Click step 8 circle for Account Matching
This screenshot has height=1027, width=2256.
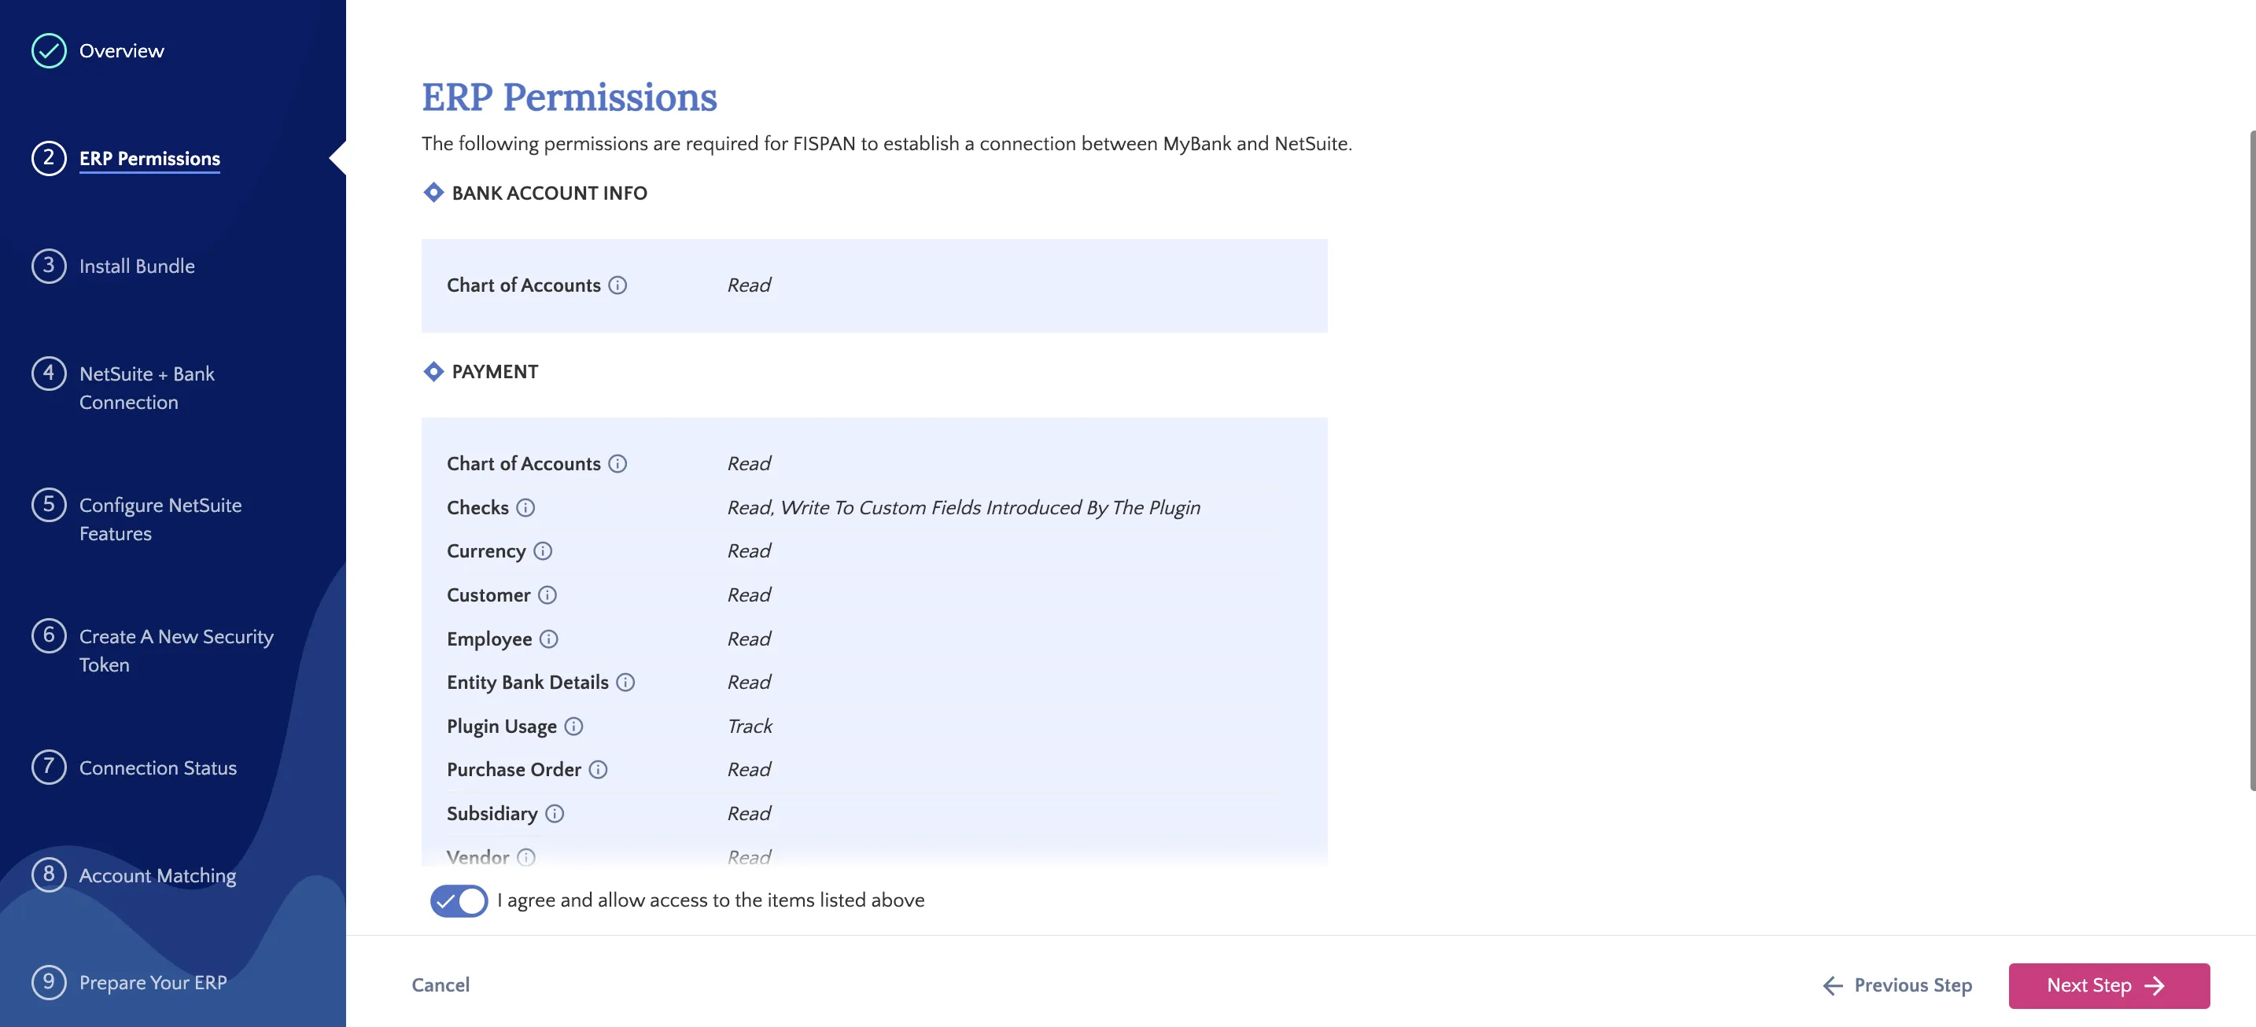click(49, 875)
